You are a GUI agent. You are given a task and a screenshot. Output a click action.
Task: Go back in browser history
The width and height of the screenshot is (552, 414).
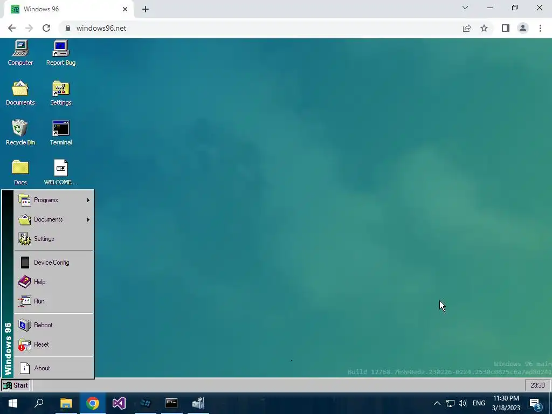(12, 28)
